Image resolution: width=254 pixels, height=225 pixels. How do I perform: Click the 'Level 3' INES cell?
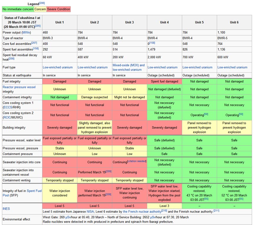(164, 206)
